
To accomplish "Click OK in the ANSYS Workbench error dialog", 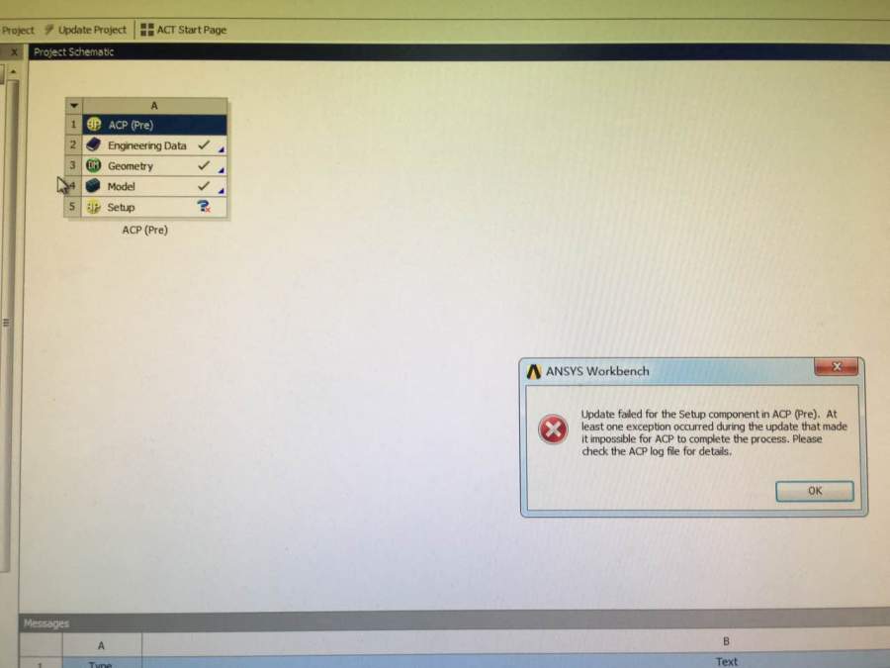I will point(815,491).
